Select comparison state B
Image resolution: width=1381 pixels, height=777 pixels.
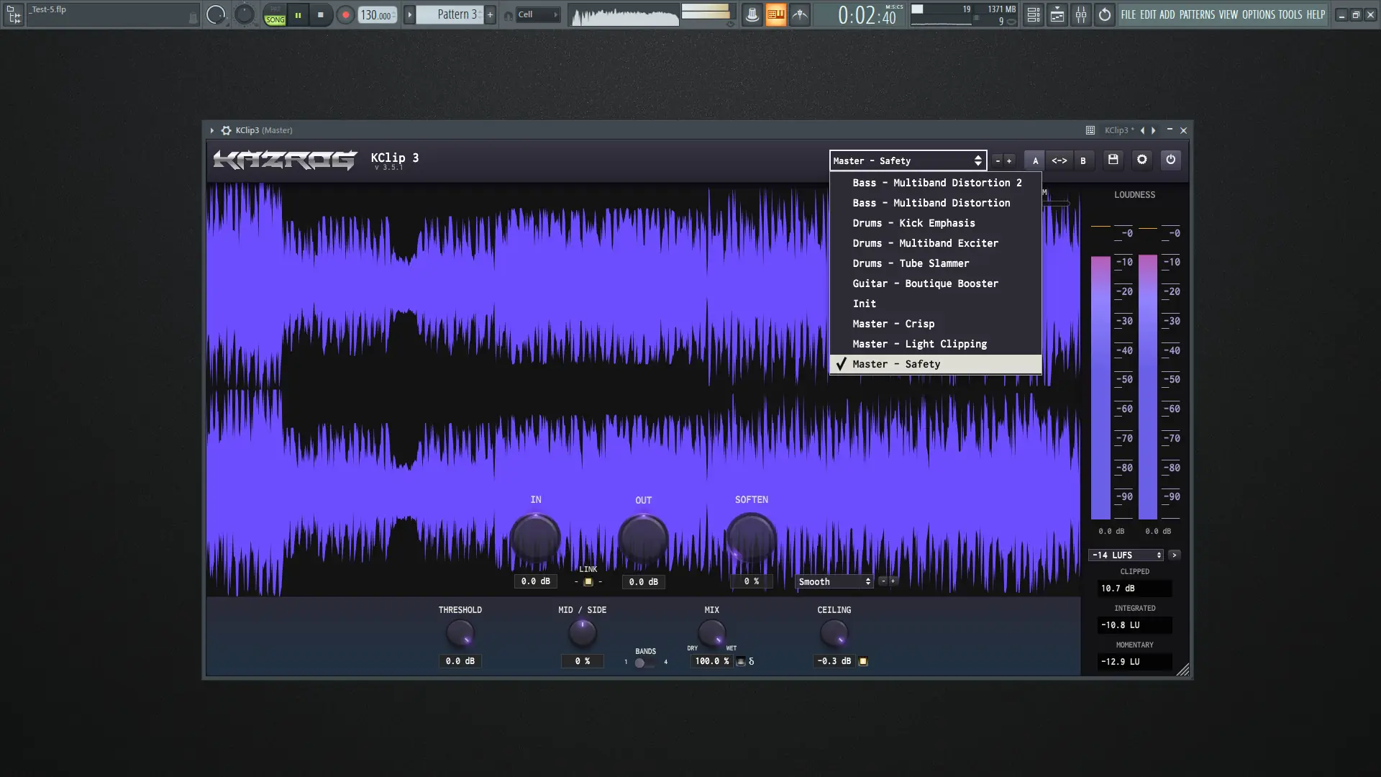coord(1083,160)
